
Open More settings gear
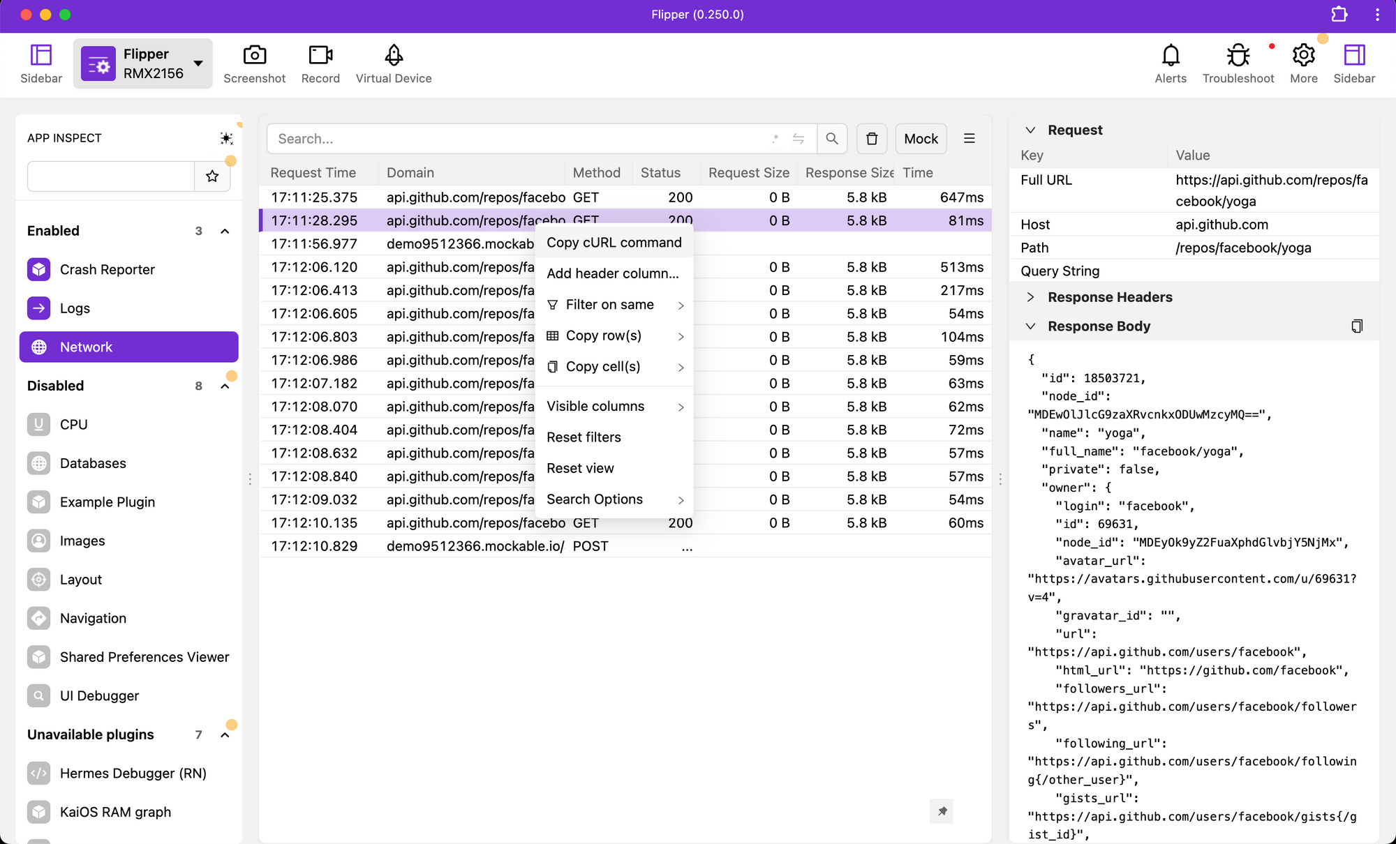[1304, 63]
